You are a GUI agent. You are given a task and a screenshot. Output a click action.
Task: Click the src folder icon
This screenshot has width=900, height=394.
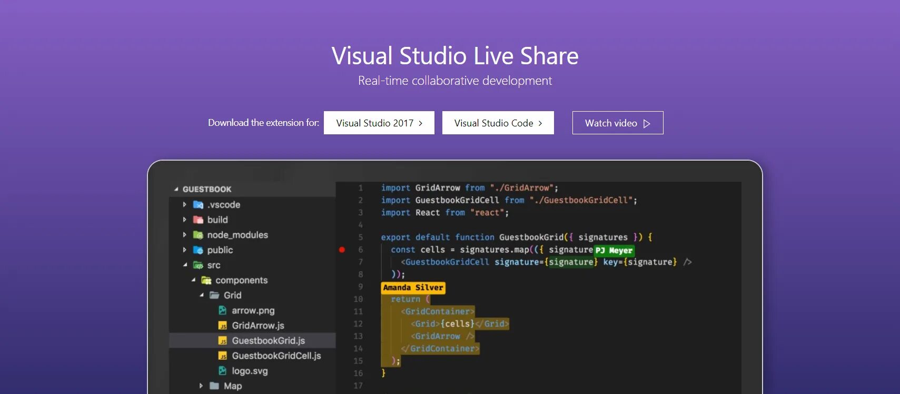coord(198,265)
